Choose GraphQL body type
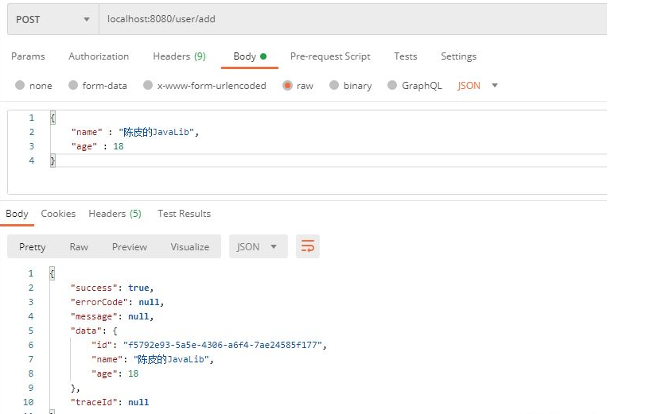 coord(392,86)
